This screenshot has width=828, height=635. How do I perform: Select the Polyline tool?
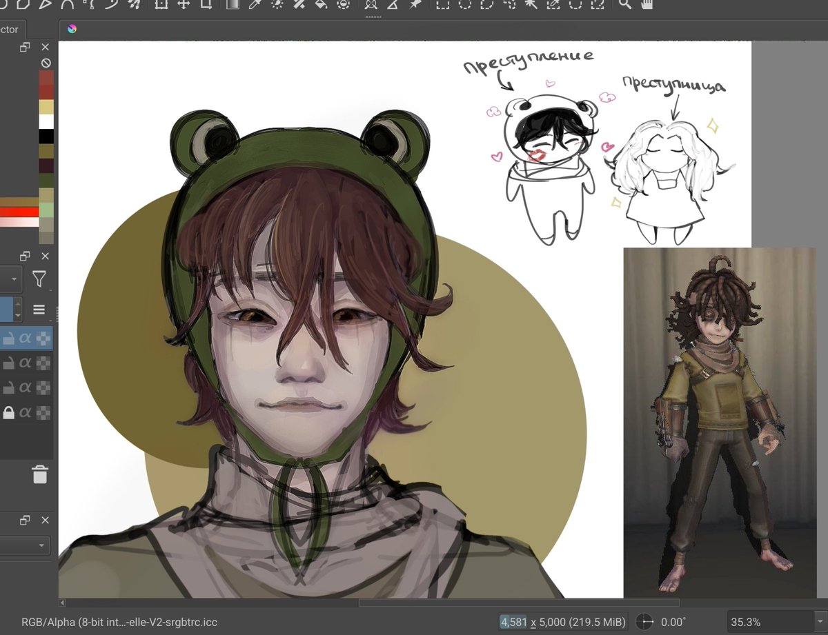click(45, 4)
